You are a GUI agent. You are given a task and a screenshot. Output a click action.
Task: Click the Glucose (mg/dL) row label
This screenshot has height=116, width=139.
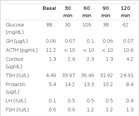tap(15, 28)
